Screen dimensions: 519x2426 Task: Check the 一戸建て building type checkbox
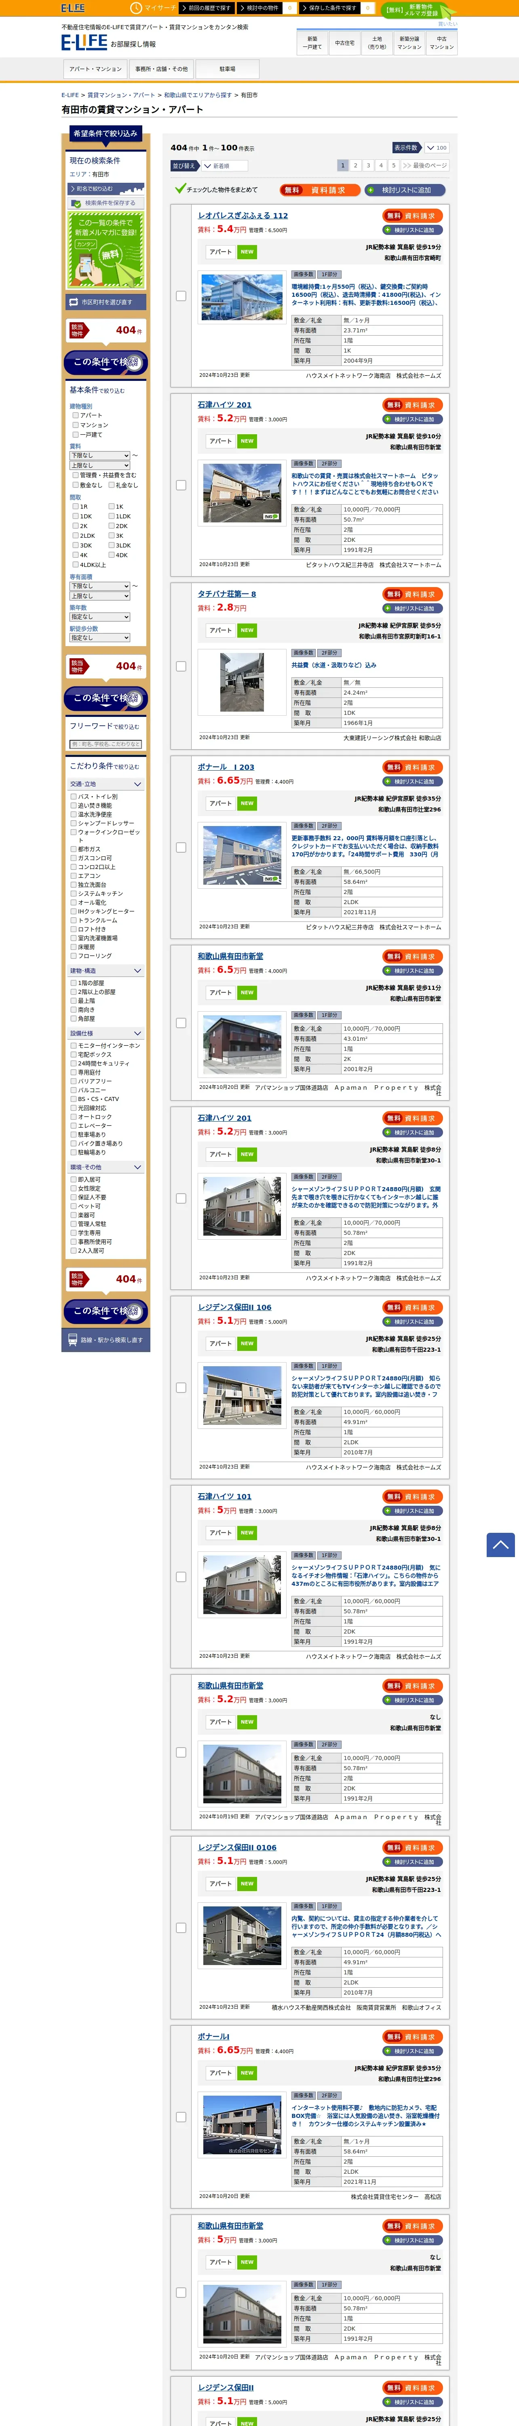click(75, 435)
